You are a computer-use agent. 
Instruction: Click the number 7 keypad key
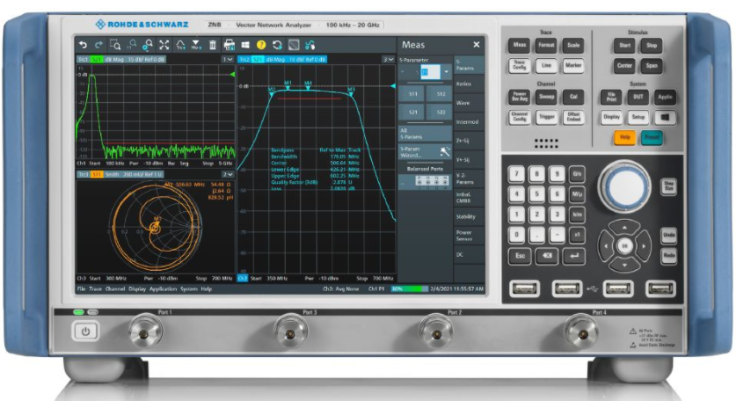tap(516, 174)
